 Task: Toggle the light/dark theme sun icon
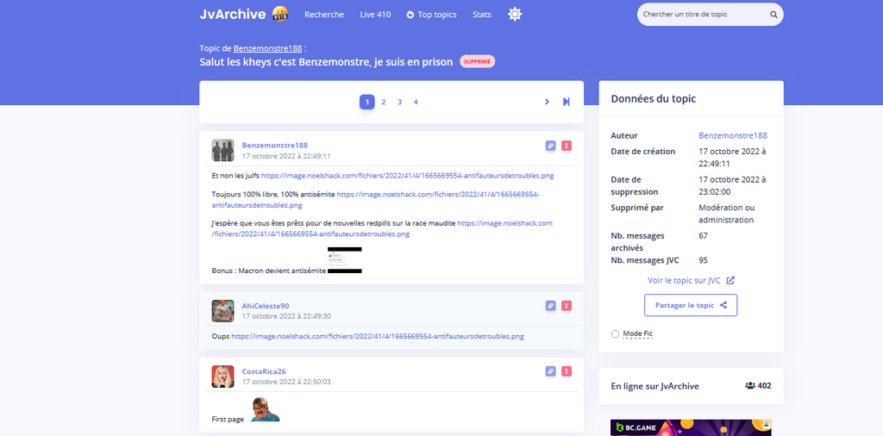515,15
